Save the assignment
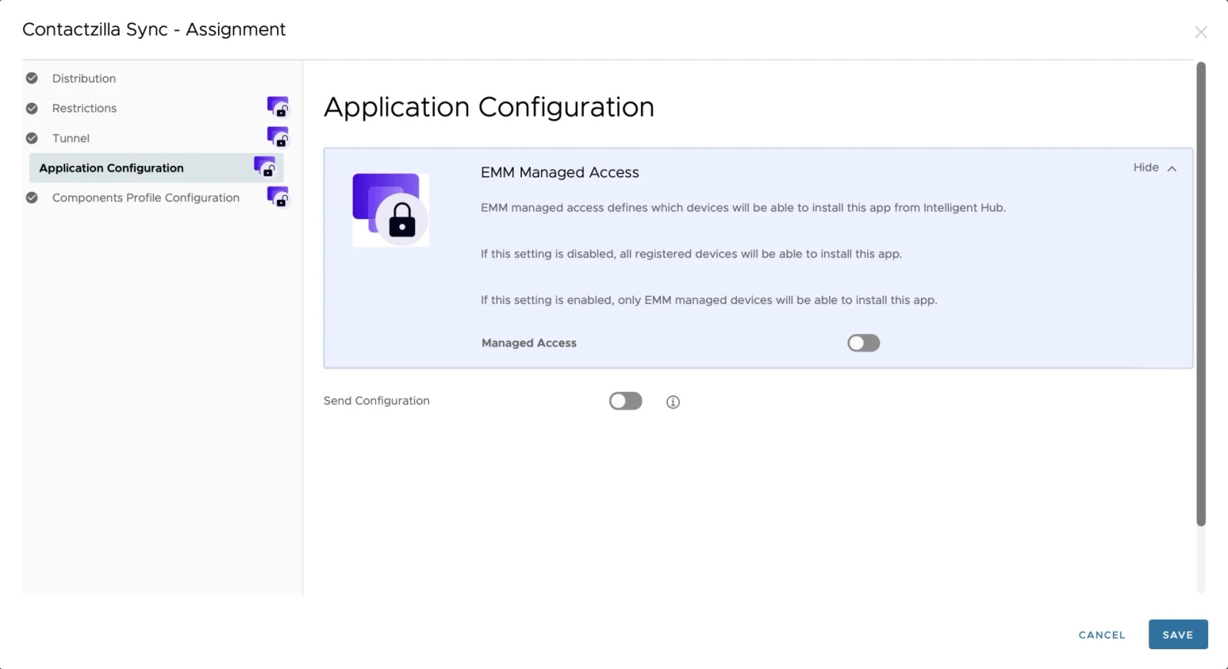The image size is (1228, 669). (1178, 634)
